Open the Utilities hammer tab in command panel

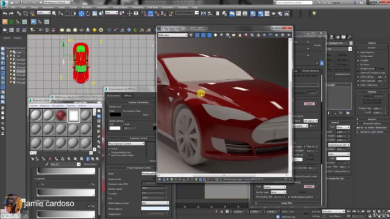click(349, 37)
